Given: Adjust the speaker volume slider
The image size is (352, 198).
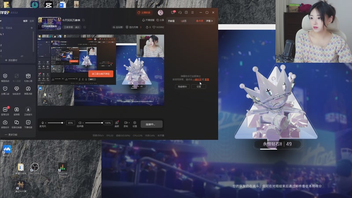Looking at the screenshot, I should point(94,123).
